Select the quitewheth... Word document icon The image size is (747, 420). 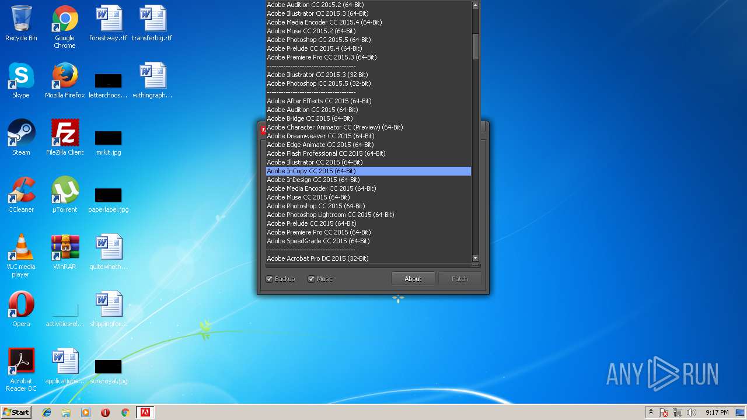(109, 252)
